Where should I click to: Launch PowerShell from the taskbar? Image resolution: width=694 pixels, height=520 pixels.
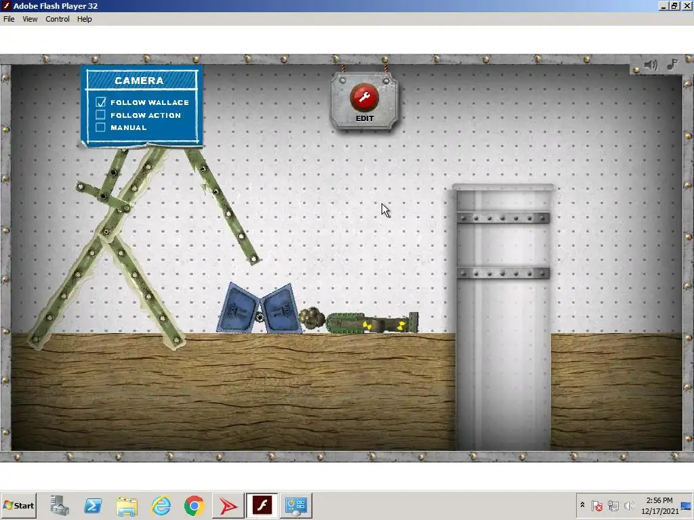(x=93, y=505)
